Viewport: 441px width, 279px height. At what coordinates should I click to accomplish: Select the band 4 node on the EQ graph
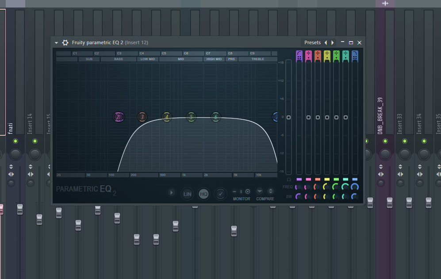tap(166, 117)
